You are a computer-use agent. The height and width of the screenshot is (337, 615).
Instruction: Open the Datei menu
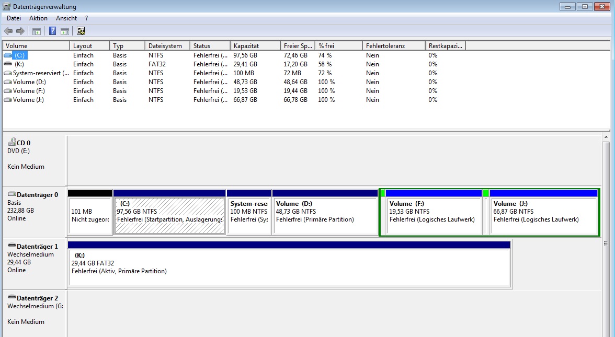[14, 18]
